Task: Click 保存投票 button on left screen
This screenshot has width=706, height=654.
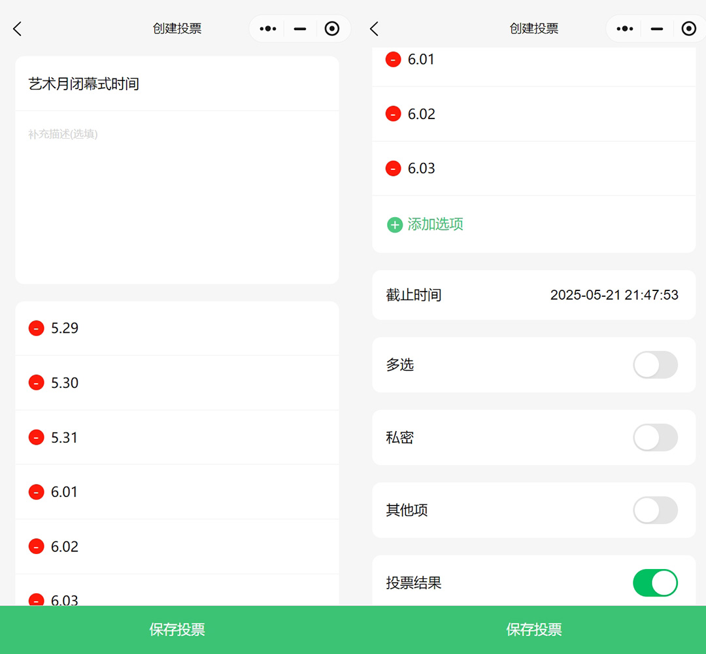Action: coord(177,630)
